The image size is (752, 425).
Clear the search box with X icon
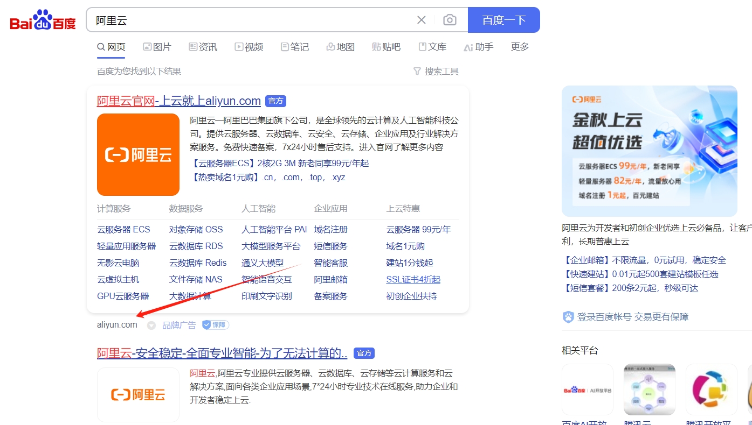click(422, 20)
